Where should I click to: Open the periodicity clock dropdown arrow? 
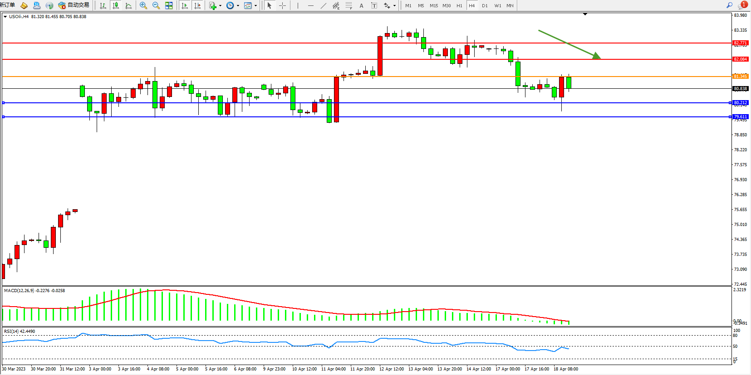[238, 6]
